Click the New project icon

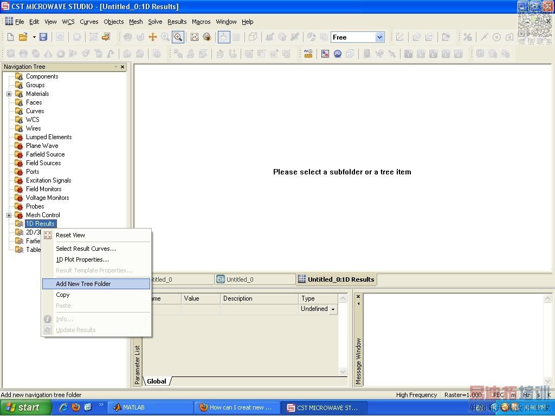(11, 37)
